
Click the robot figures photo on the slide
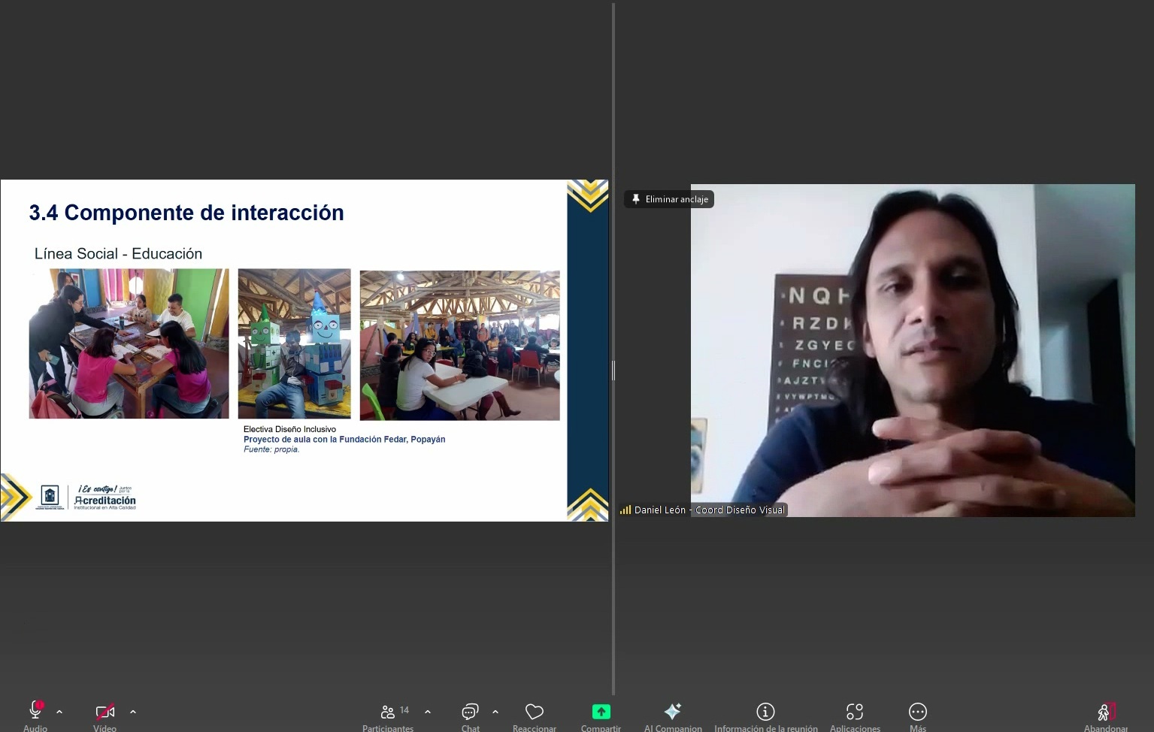click(x=294, y=343)
